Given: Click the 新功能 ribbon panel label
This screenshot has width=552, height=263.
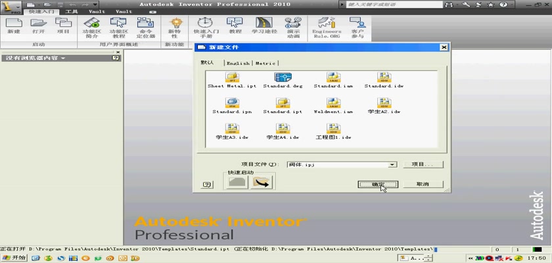Looking at the screenshot, I should pyautogui.click(x=175, y=45).
